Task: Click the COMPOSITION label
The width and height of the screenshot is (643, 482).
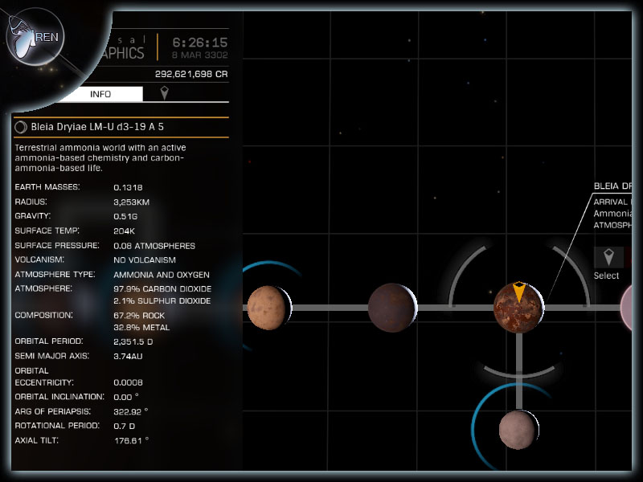Action: click(44, 315)
